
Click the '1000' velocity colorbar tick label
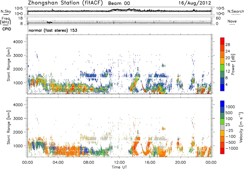tap(230, 107)
